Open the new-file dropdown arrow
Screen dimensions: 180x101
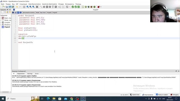[5, 7]
